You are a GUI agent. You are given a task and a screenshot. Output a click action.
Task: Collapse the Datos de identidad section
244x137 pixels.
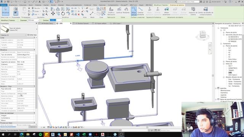tap(34, 113)
